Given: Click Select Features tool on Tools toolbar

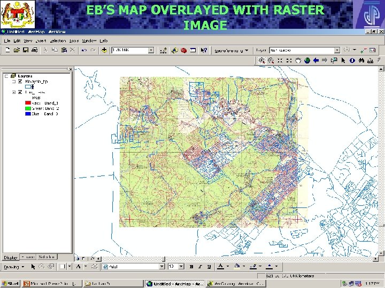Looking at the screenshot, I should (334, 60).
